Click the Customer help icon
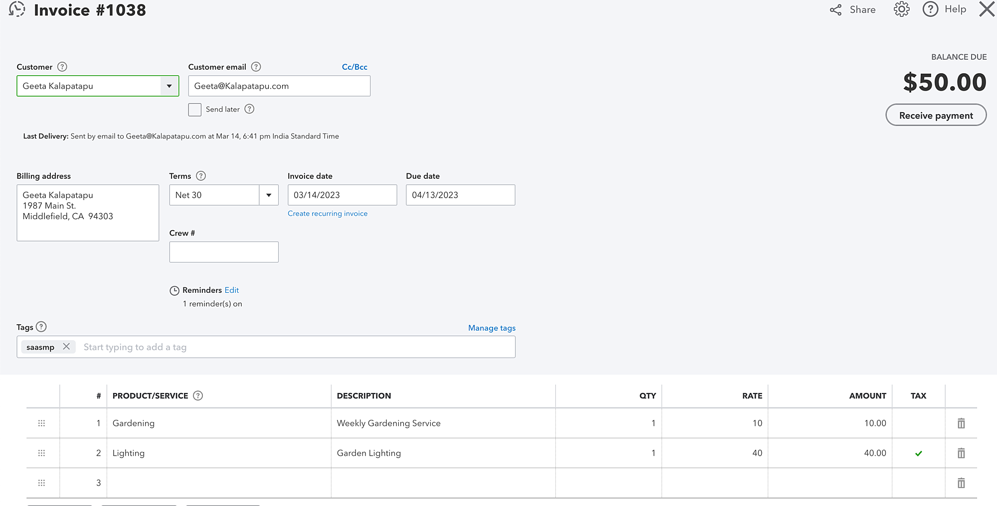This screenshot has height=506, width=997. (x=62, y=67)
